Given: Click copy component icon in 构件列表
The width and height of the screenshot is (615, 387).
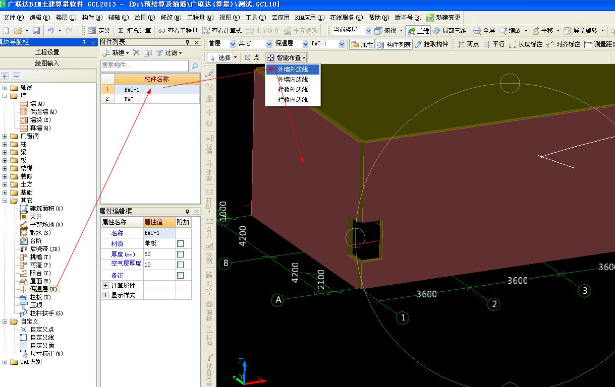Looking at the screenshot, I should pyautogui.click(x=147, y=52).
